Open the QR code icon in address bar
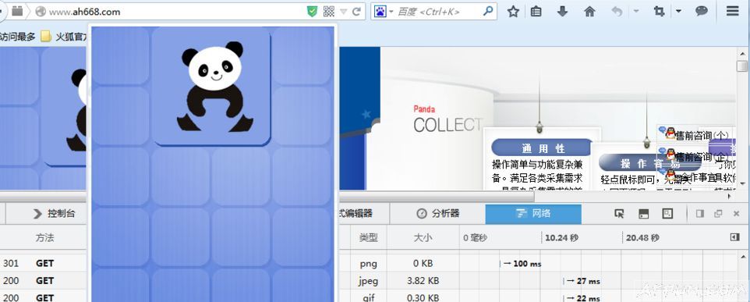 point(328,12)
